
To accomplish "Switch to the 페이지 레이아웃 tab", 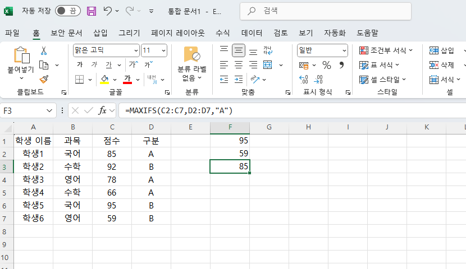I will 178,33.
